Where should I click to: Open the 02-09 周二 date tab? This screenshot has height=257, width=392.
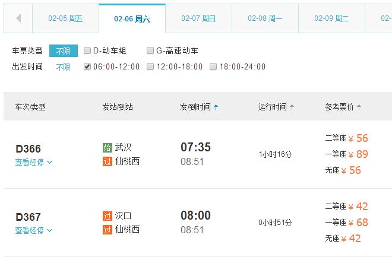[x=331, y=18]
